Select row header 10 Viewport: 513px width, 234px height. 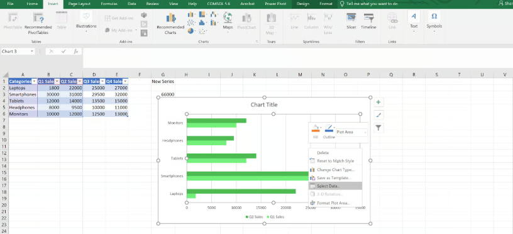coord(4,140)
